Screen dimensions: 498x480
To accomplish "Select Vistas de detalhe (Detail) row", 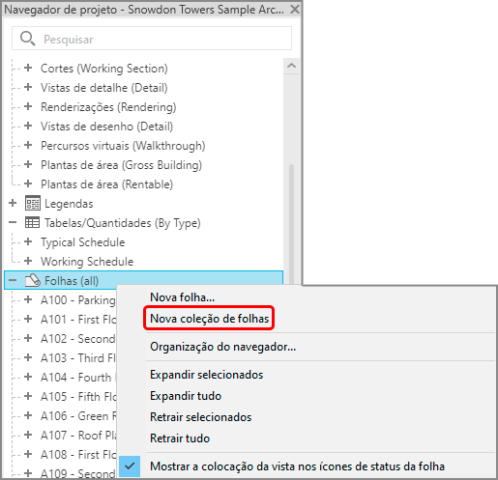I will click(x=104, y=88).
